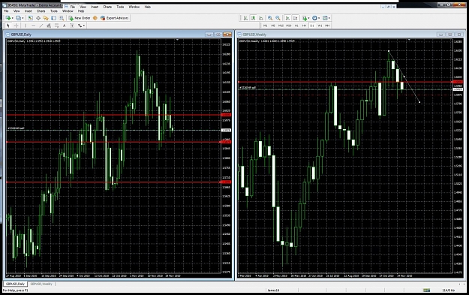Click the Expert Advisors button

[x=115, y=18]
